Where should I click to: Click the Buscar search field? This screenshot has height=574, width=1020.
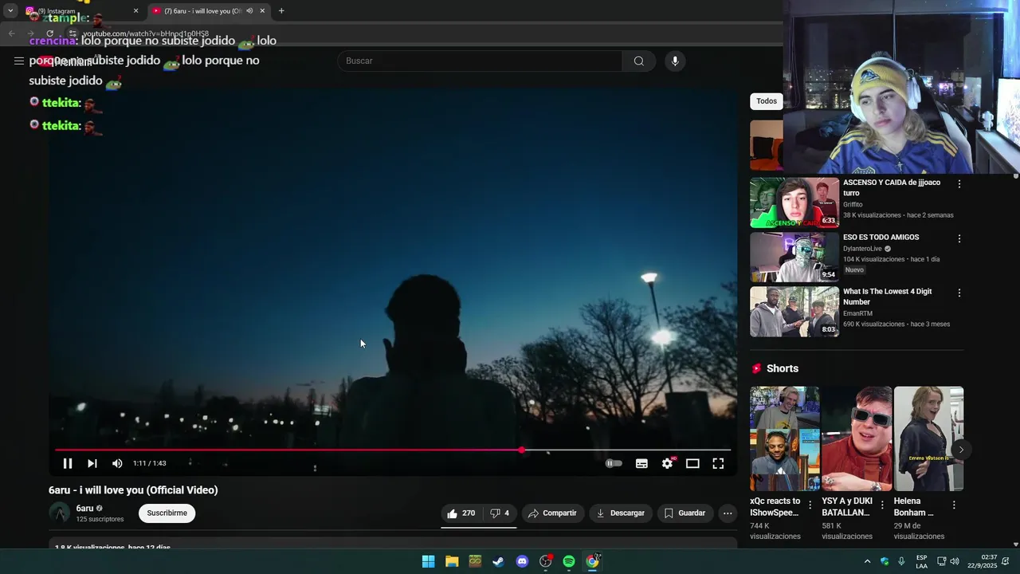tap(480, 61)
